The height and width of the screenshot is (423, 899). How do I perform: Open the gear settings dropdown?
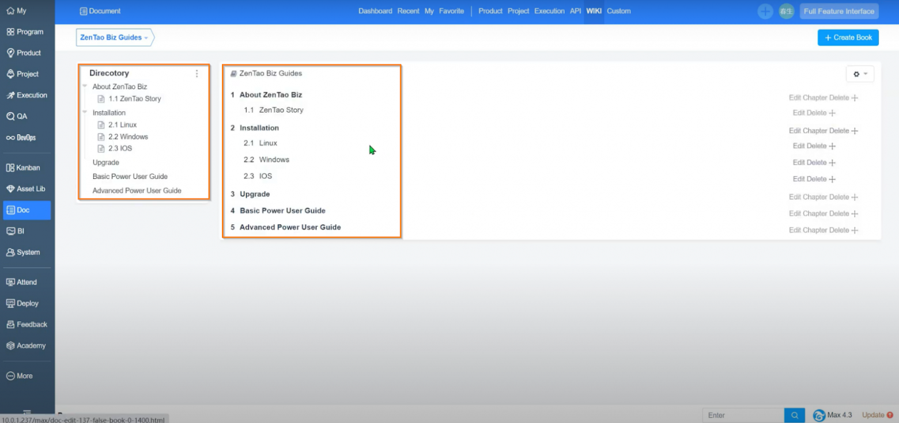(860, 74)
